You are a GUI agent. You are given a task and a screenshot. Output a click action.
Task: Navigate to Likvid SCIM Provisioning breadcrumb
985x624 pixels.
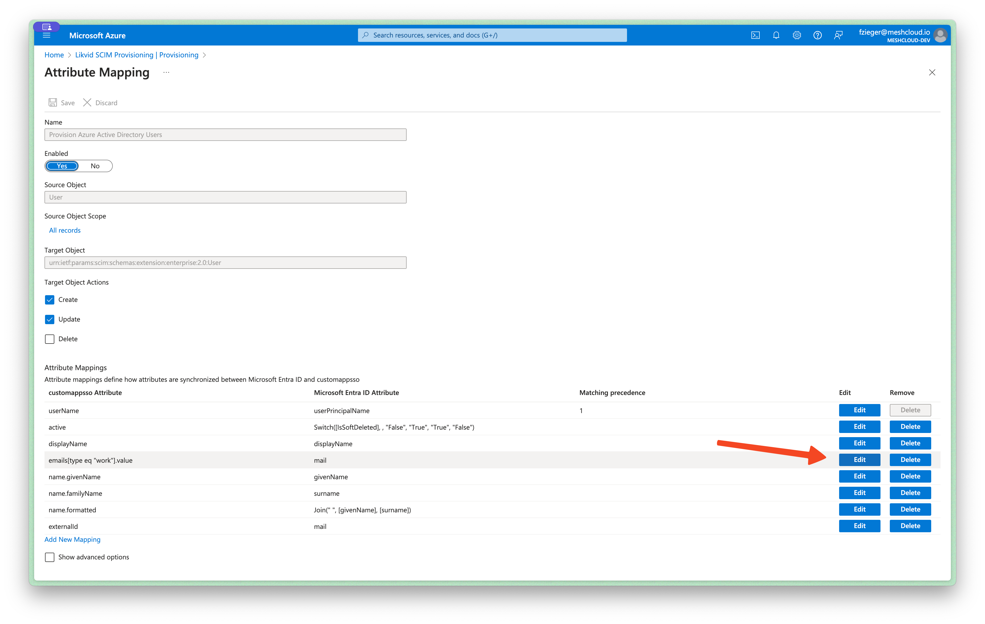point(136,55)
